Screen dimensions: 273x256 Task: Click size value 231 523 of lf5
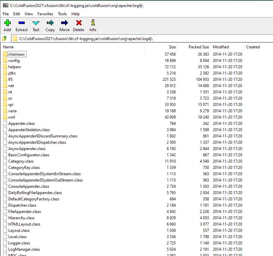169,79
